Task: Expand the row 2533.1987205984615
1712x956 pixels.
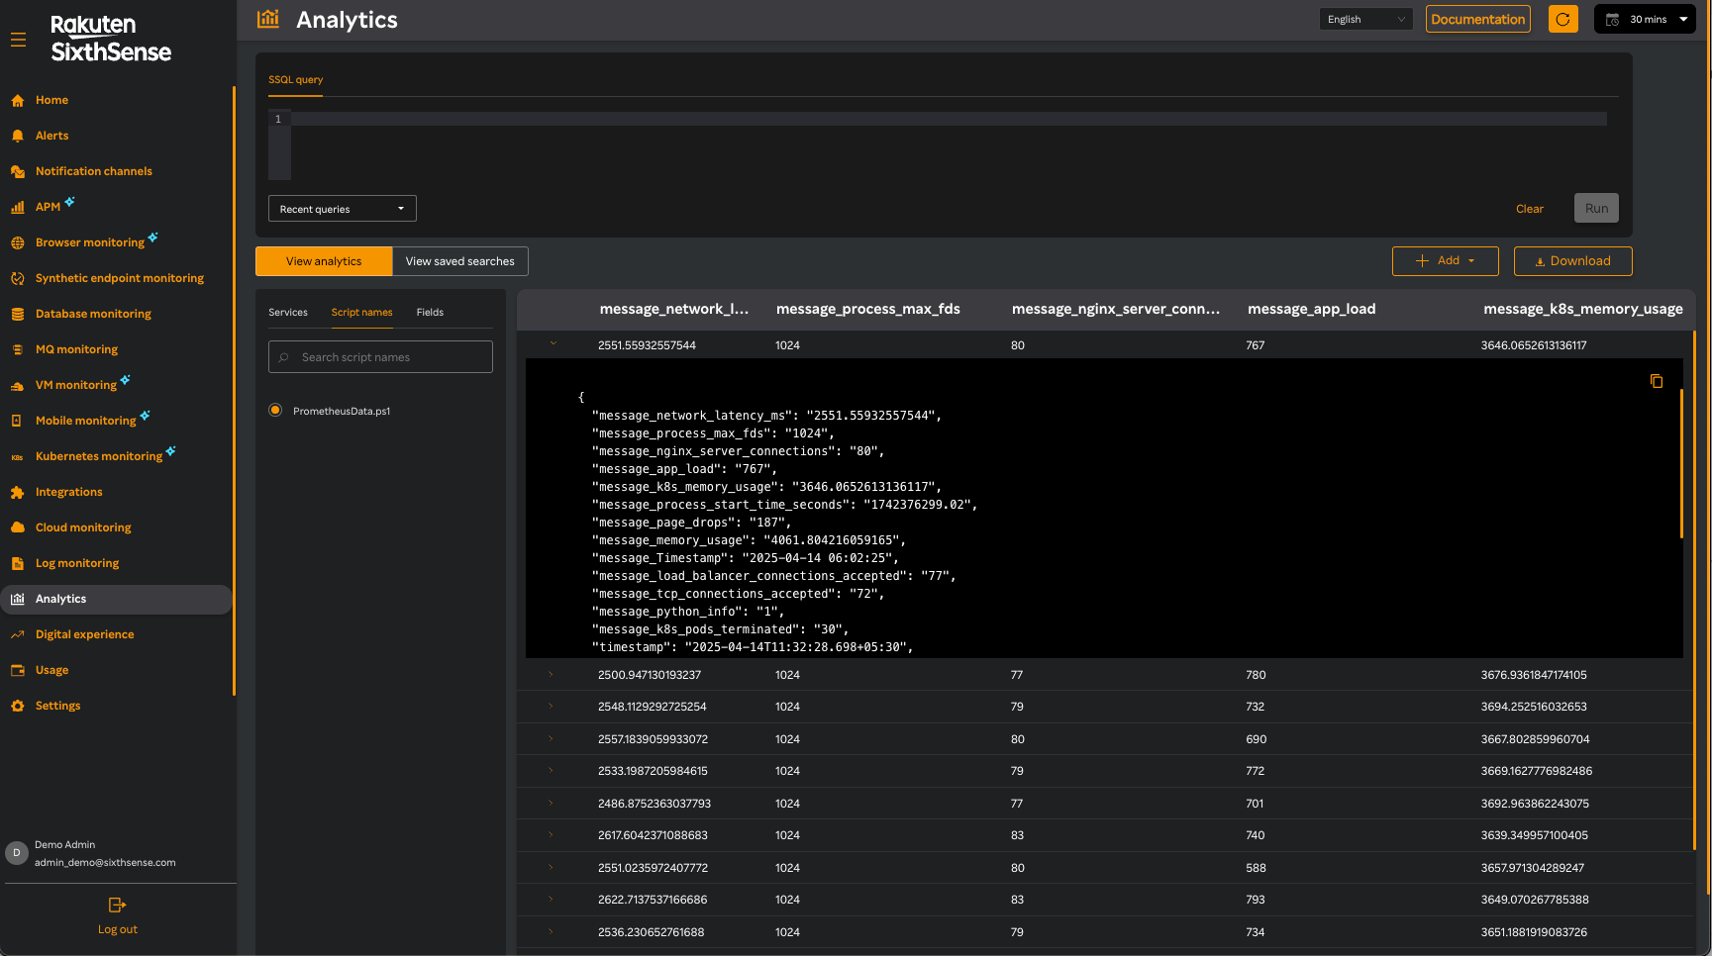Action: (x=552, y=770)
